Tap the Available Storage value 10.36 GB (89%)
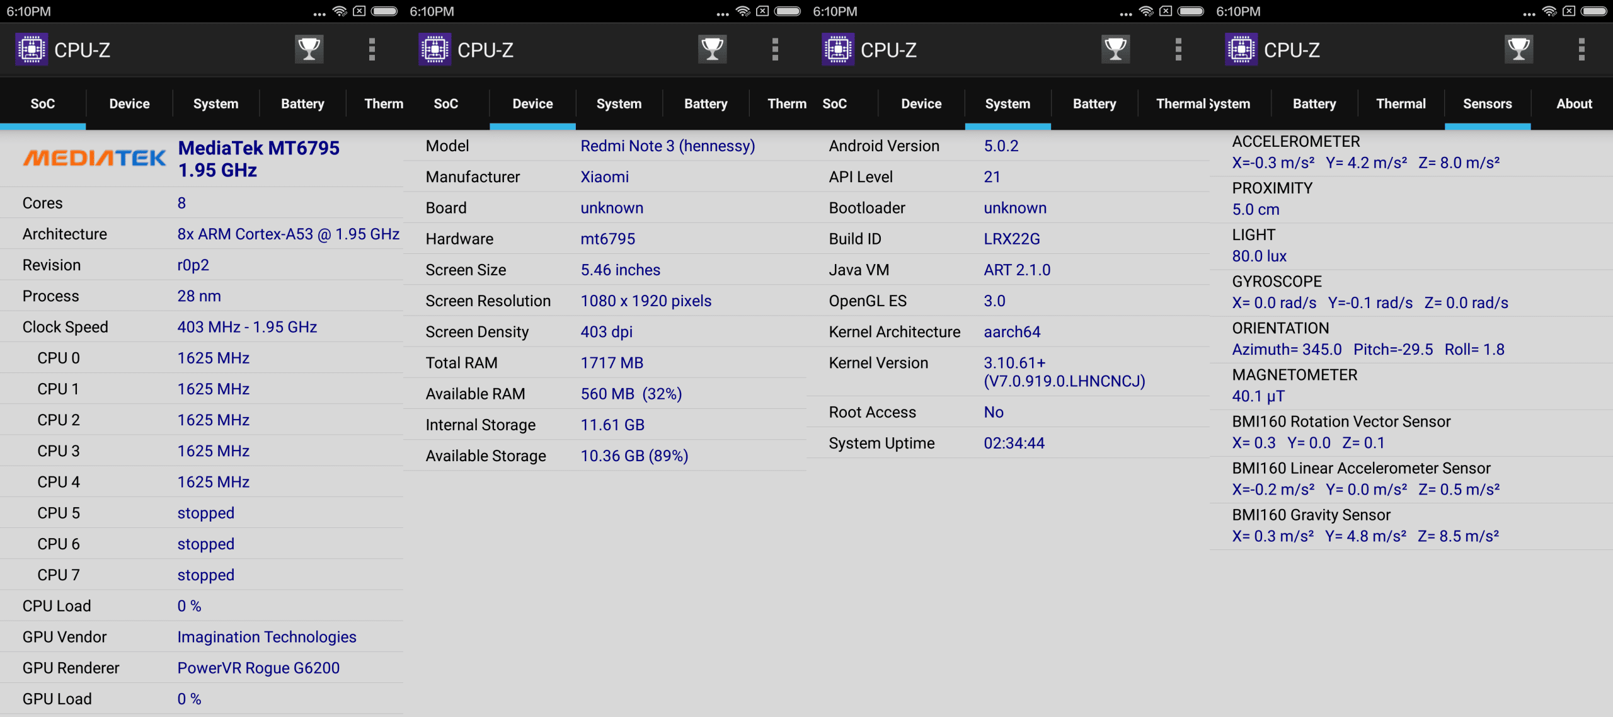This screenshot has height=717, width=1613. 634,456
